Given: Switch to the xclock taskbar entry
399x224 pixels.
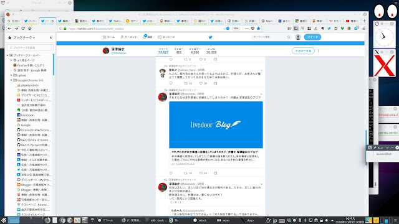Looking at the screenshot, I should pos(200,220).
